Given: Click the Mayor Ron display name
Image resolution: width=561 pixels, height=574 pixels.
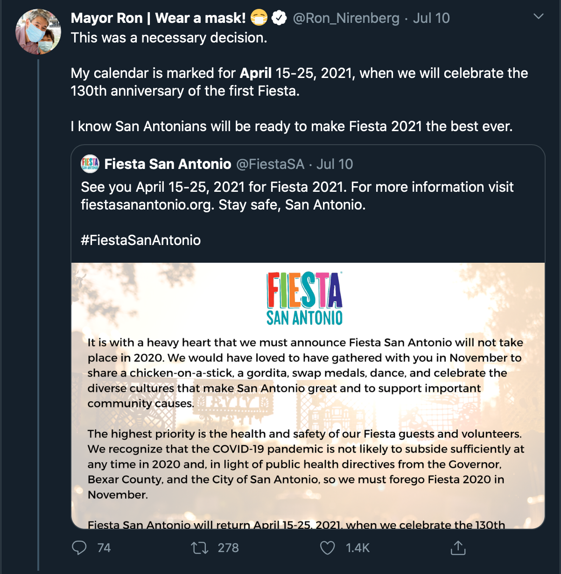Looking at the screenshot, I should (158, 18).
